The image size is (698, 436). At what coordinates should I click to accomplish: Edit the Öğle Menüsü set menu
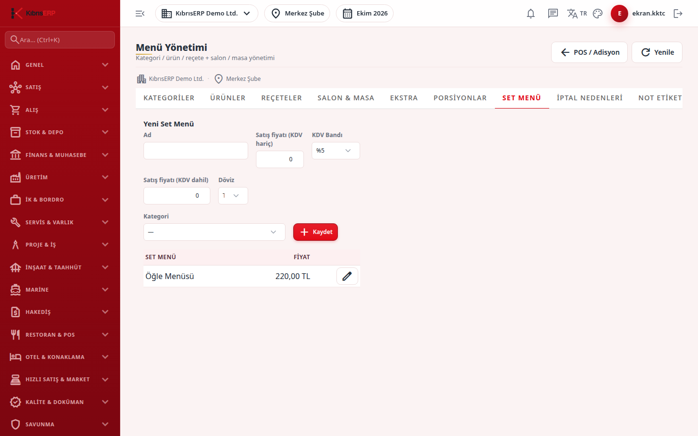click(347, 276)
